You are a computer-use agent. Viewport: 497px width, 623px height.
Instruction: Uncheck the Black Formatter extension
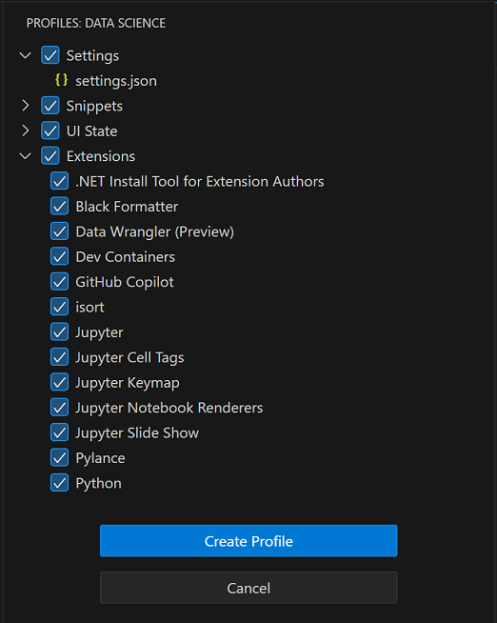[x=60, y=206]
